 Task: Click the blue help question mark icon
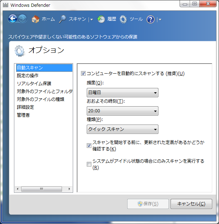click(151, 19)
